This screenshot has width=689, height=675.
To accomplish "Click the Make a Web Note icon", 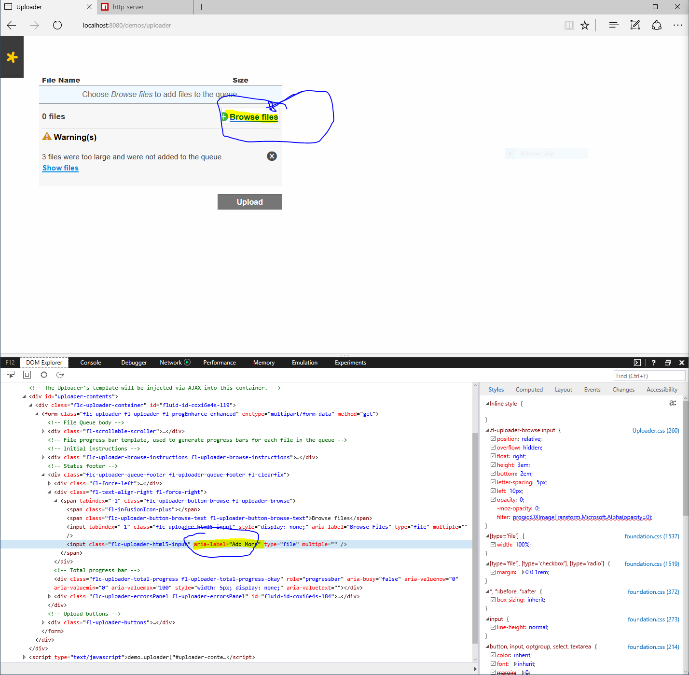I will coord(635,26).
